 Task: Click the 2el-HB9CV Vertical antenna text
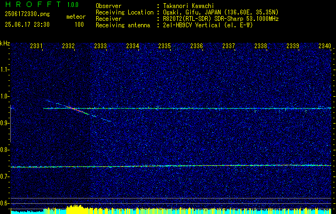(208, 25)
